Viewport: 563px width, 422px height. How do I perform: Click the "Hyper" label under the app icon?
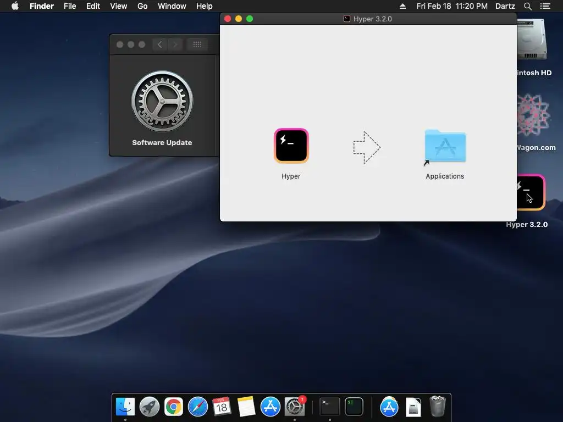click(x=291, y=176)
